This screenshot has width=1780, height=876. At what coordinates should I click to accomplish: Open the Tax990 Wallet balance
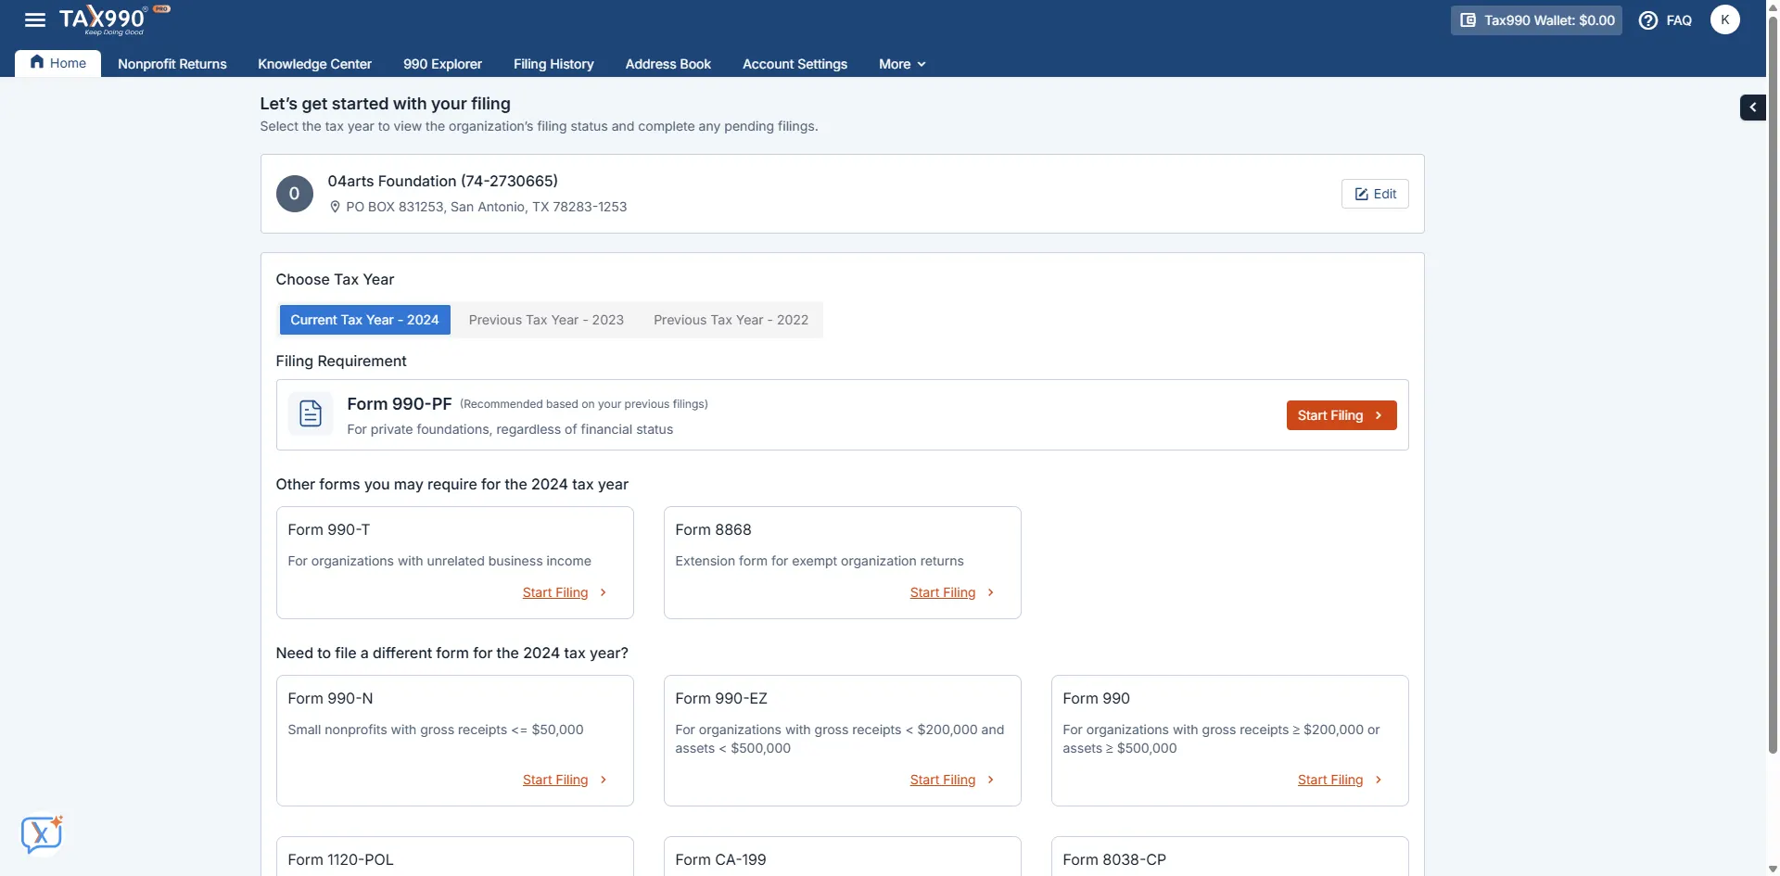click(1536, 20)
